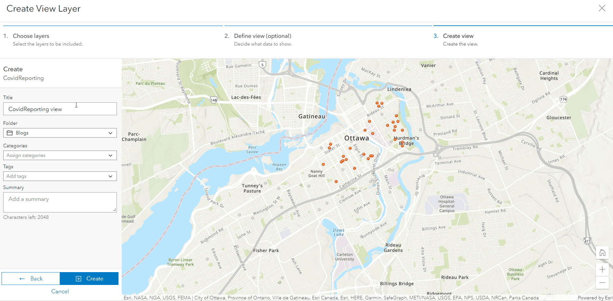Click the Ottawa Business Park label
The width and height of the screenshot is (613, 301).
[515, 274]
